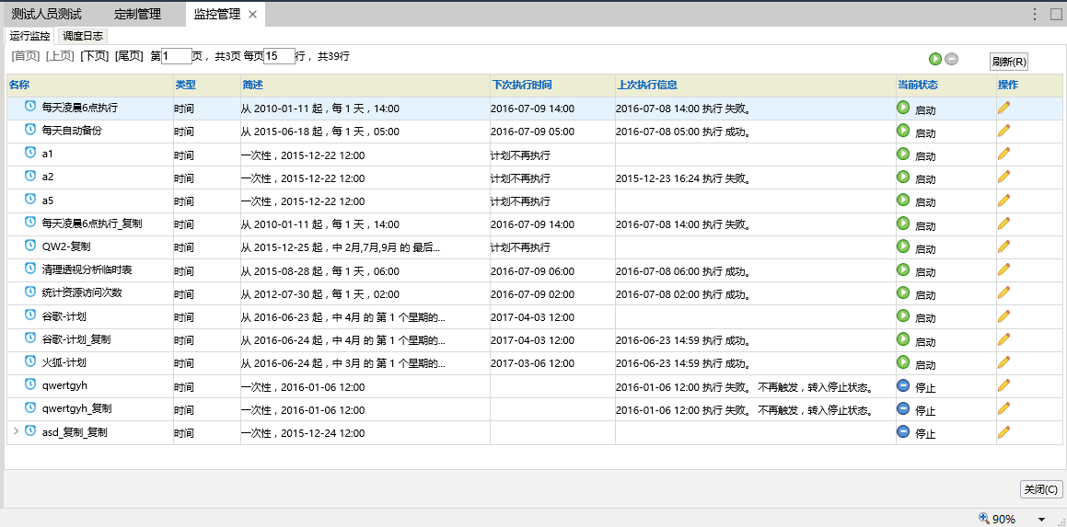Toggle green status icon of 每天自动备份
The image size is (1067, 527).
(903, 131)
